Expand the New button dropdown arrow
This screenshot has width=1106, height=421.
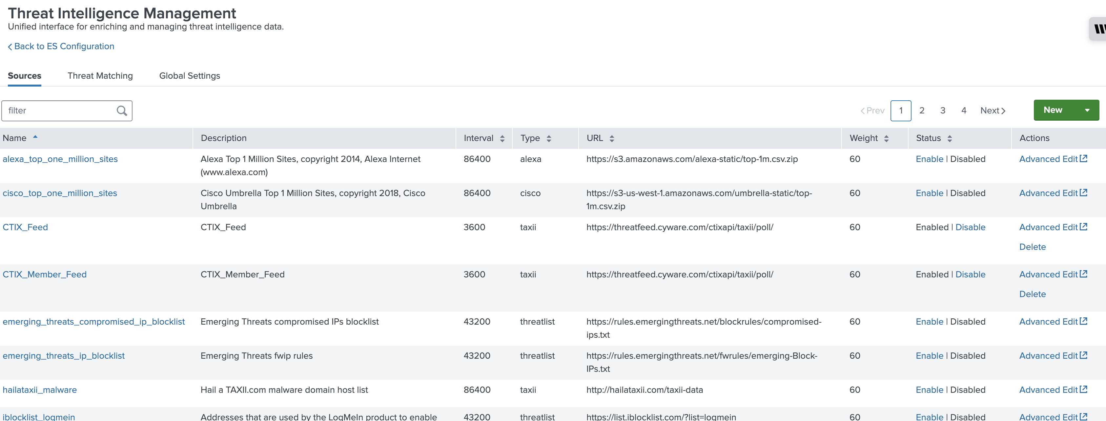click(1087, 110)
